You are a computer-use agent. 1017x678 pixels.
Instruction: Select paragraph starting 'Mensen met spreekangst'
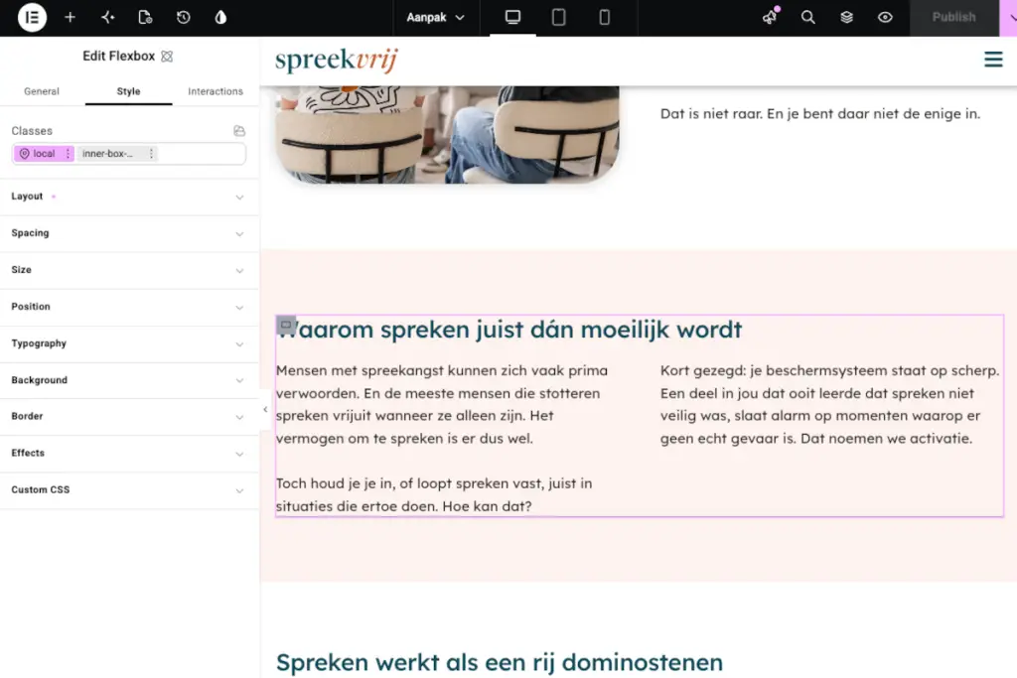[443, 404]
